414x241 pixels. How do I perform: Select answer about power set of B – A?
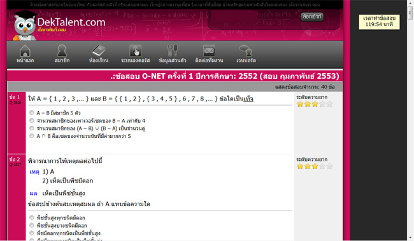pyautogui.click(x=32, y=121)
